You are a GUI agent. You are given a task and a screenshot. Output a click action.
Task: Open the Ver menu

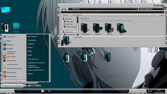pyautogui.click(x=79, y=12)
